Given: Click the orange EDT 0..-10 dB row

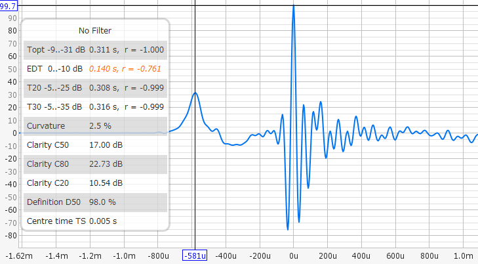Looking at the screenshot, I should pyautogui.click(x=95, y=68).
